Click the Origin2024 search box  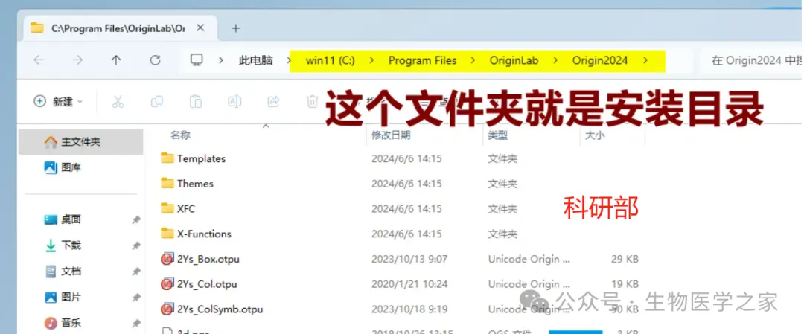point(752,60)
